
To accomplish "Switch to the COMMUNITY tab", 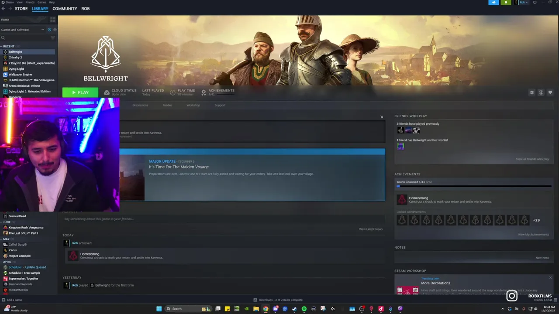I will point(65,9).
